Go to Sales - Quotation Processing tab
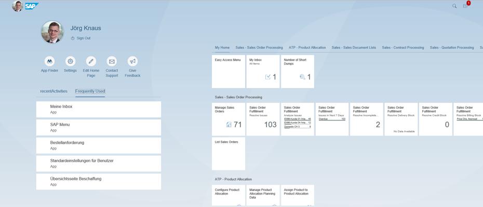 point(452,48)
